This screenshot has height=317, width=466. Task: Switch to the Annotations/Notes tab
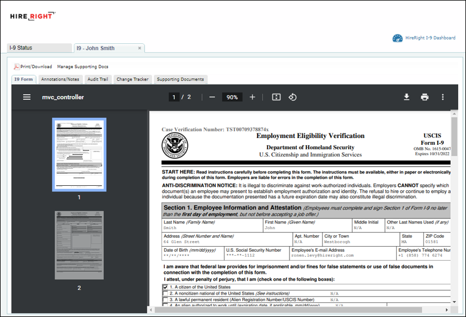tap(60, 79)
